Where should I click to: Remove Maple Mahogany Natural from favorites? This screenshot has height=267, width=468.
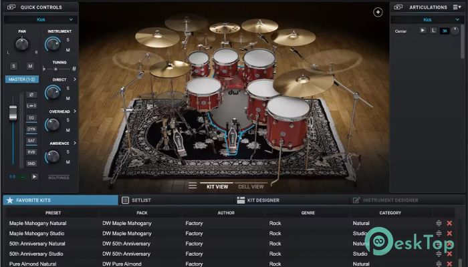click(449, 223)
